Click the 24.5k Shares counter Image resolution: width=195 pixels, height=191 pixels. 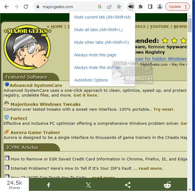[x=14, y=185]
